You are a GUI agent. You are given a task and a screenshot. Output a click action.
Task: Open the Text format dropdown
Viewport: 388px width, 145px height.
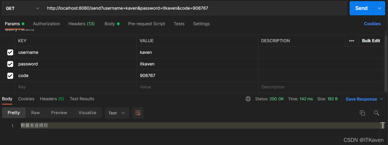coord(117,113)
